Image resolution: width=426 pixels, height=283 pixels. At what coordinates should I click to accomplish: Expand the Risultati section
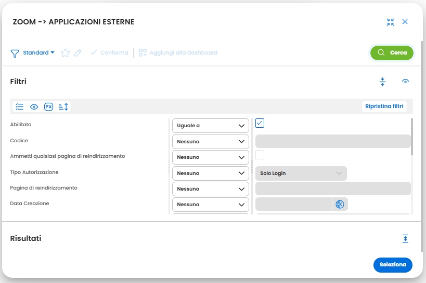406,238
